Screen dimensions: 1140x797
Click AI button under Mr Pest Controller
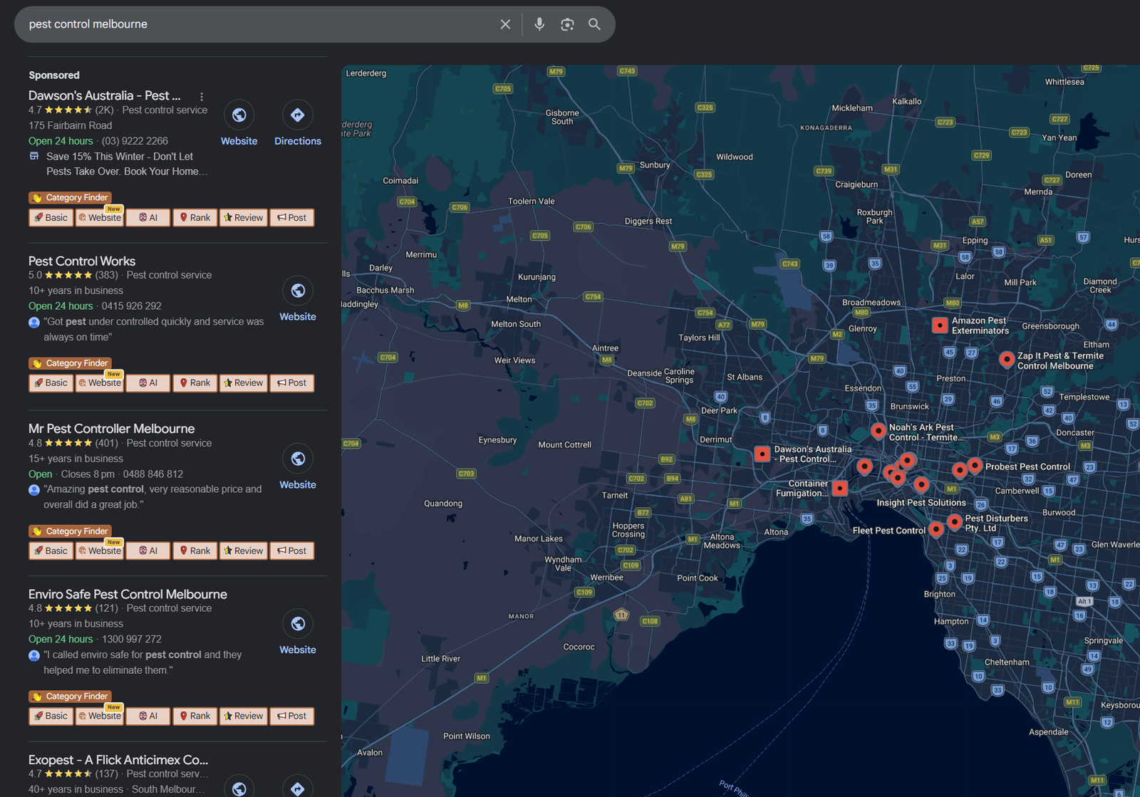coord(148,551)
